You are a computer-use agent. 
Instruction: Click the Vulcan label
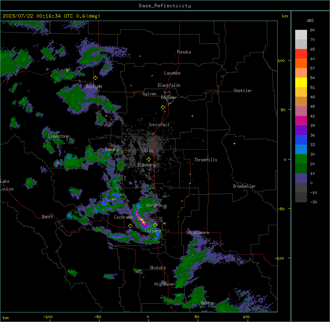click(x=208, y=303)
